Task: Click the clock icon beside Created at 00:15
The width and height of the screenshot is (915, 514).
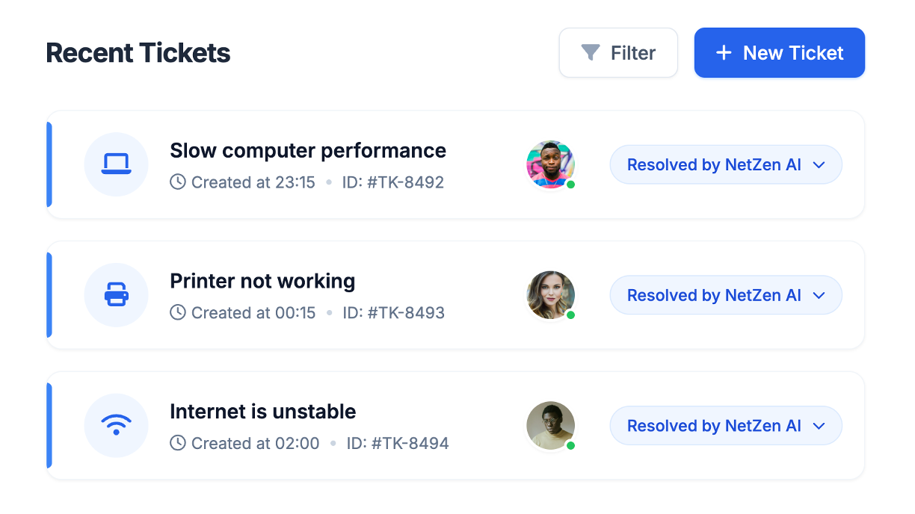Action: (x=177, y=312)
